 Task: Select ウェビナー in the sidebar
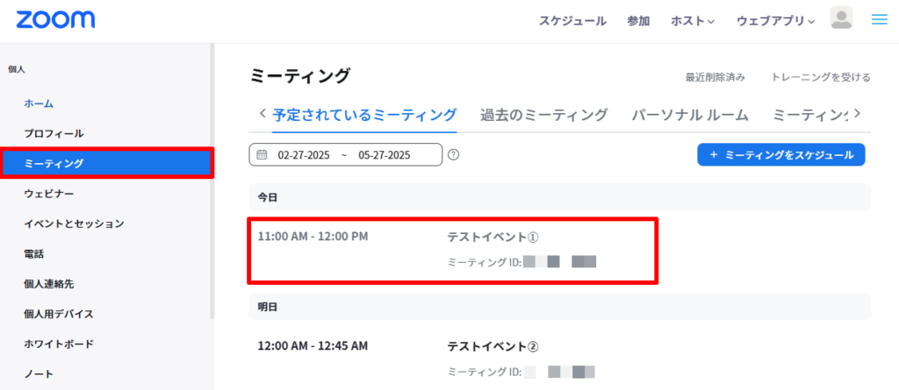pos(49,193)
